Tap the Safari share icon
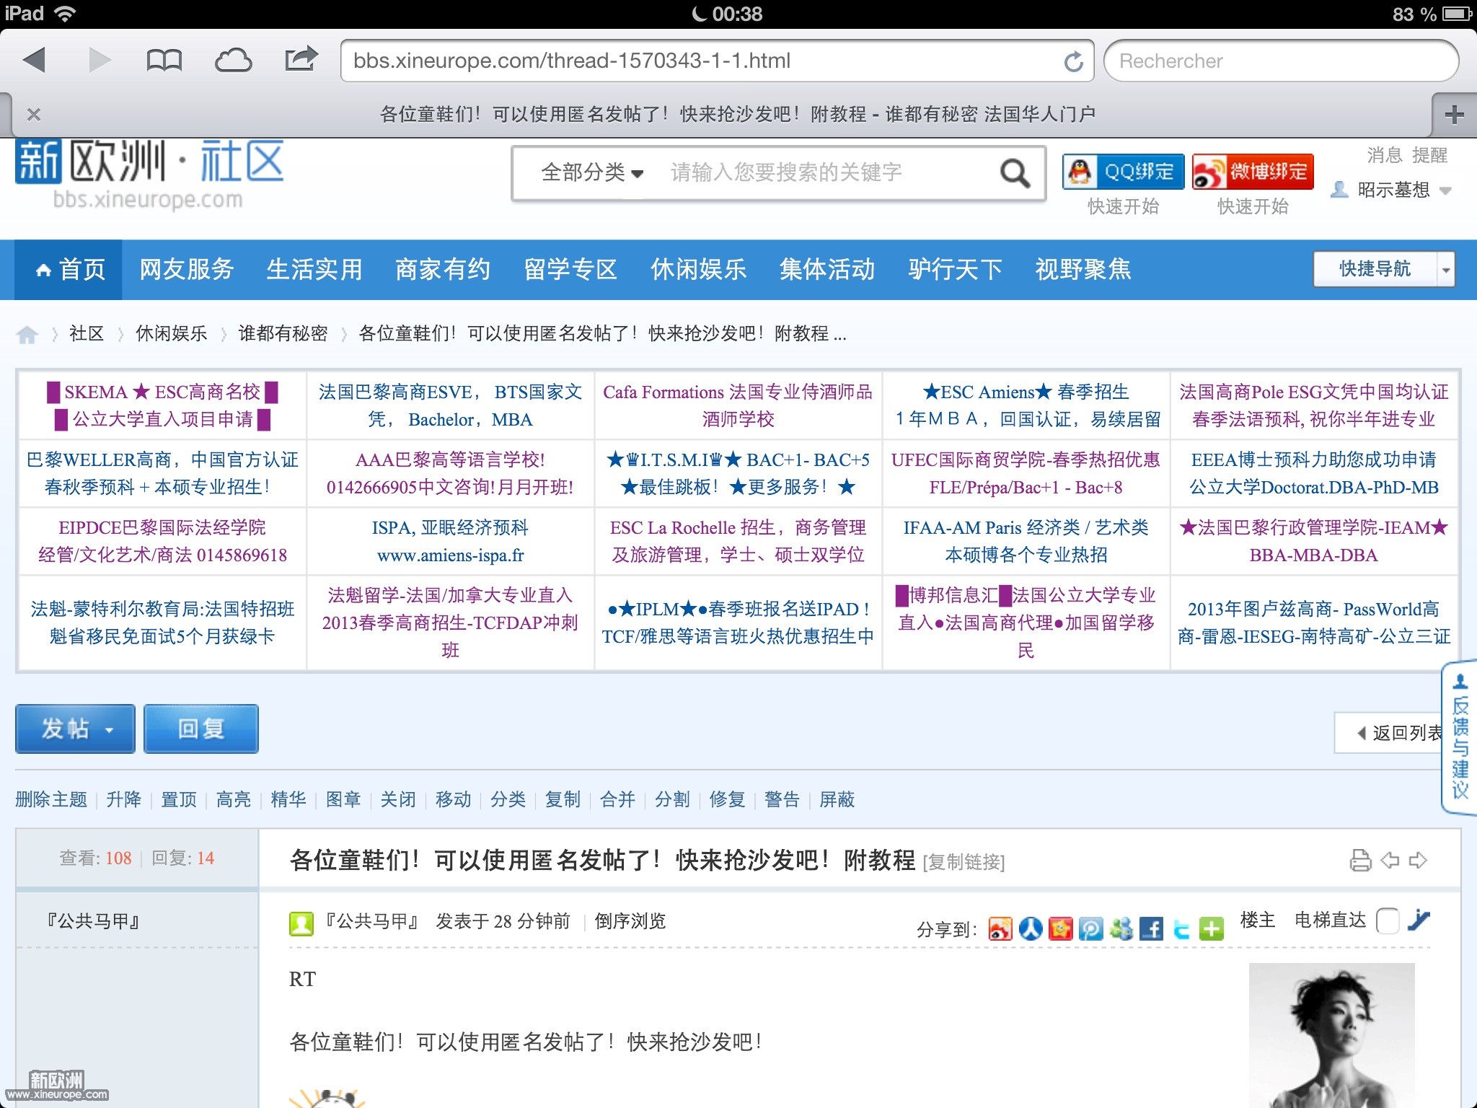1477x1108 pixels. tap(301, 58)
